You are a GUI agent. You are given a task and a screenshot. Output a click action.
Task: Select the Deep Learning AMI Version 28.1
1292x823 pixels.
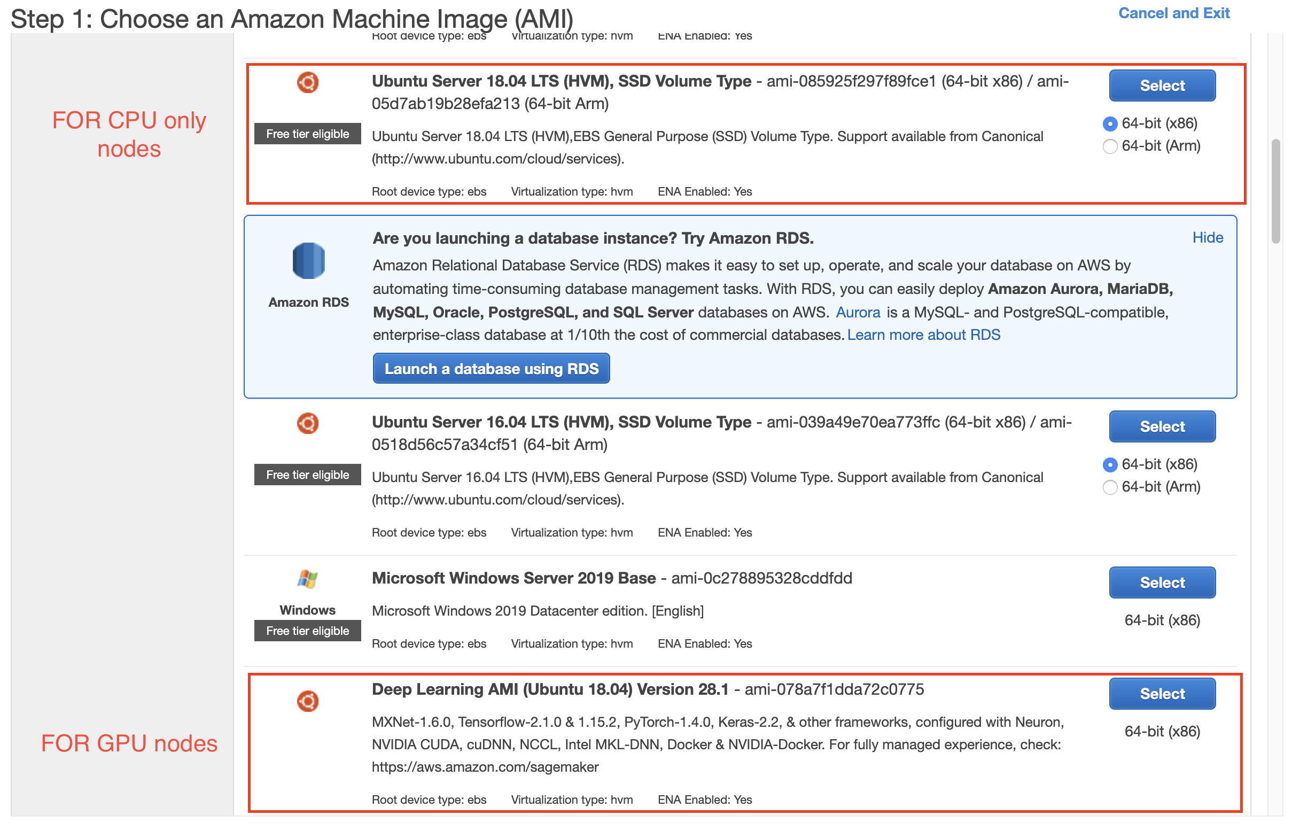tap(1162, 694)
